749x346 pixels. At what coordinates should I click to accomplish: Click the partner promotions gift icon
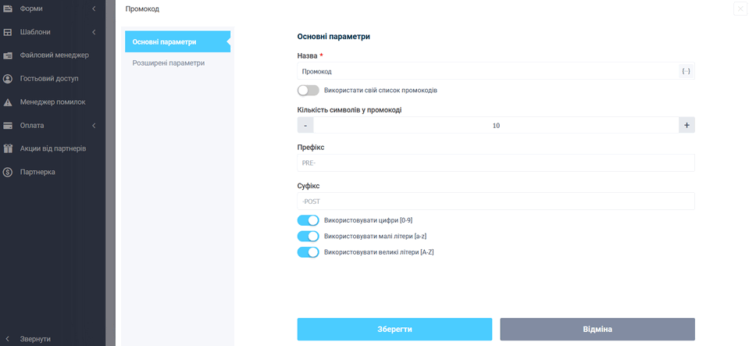(8, 148)
